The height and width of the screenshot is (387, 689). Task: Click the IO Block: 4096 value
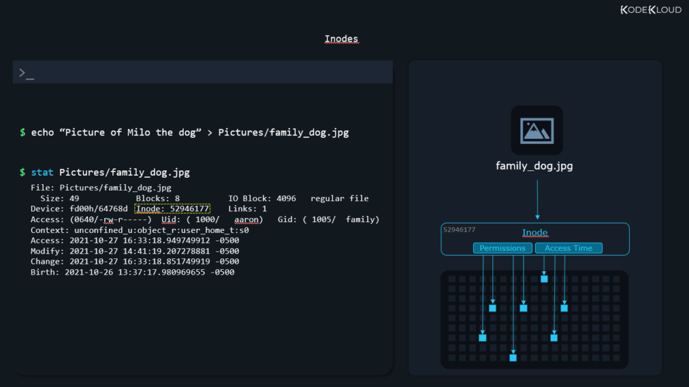coord(262,199)
